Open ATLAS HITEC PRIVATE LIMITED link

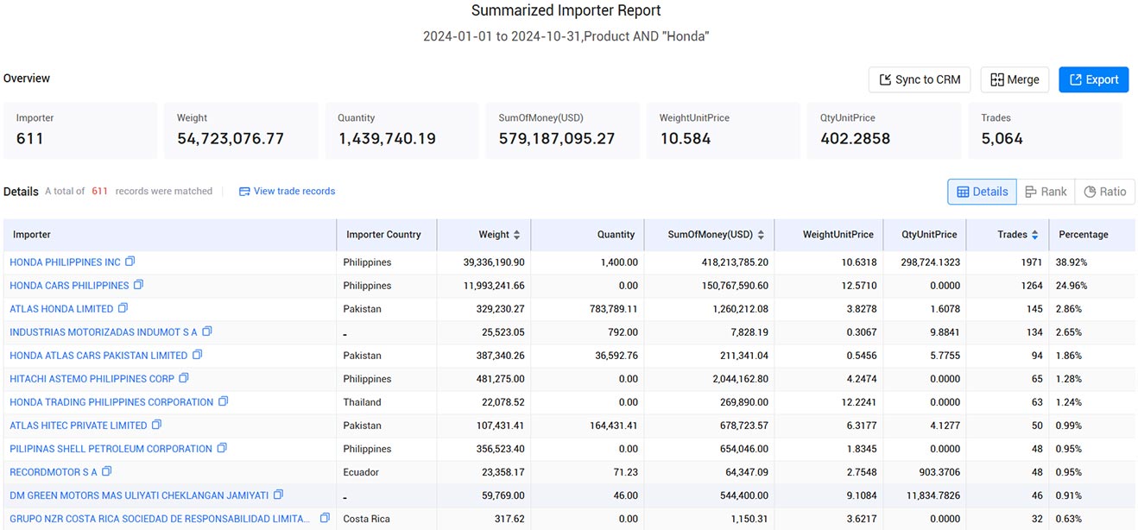tap(79, 426)
